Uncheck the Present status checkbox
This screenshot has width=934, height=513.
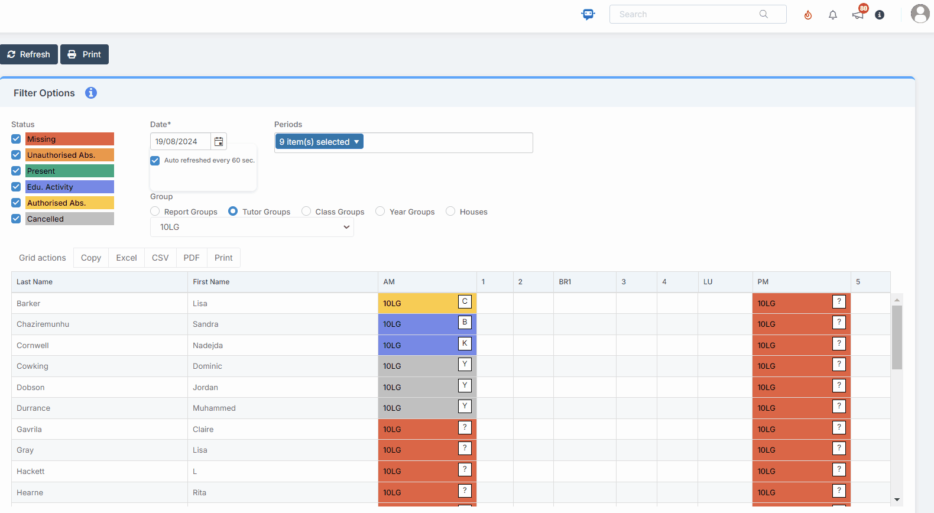16,171
